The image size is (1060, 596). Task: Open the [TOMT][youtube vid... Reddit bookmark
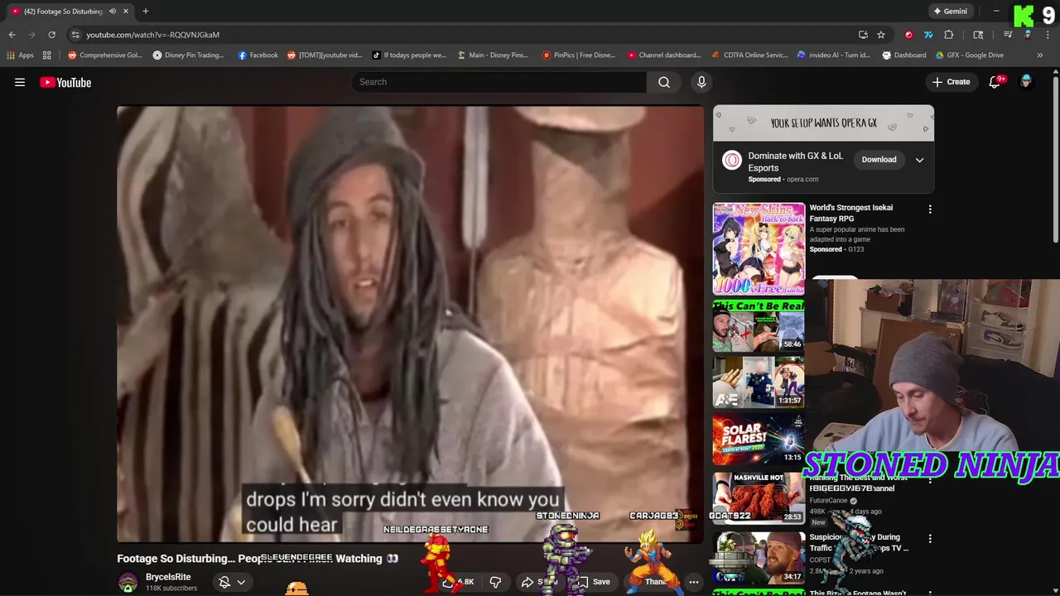[325, 55]
